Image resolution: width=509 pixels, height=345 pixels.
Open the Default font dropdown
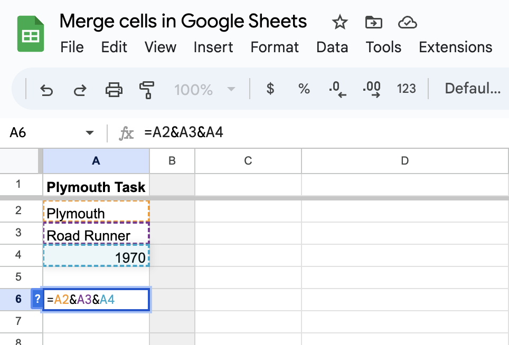[473, 88]
